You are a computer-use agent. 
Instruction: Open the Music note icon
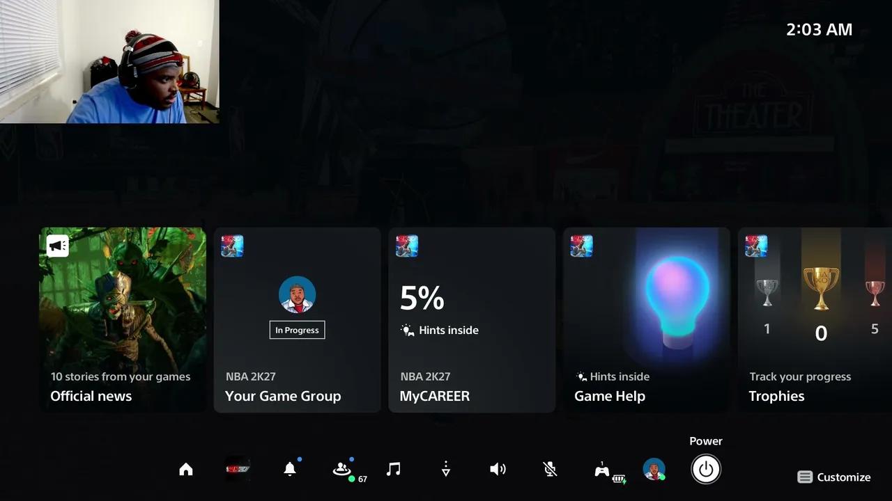[394, 469]
